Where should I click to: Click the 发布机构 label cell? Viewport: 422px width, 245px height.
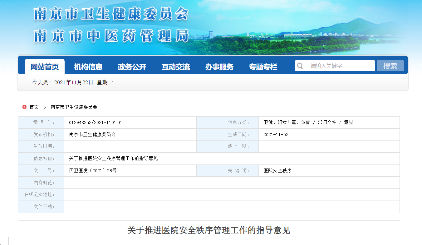(x=41, y=135)
